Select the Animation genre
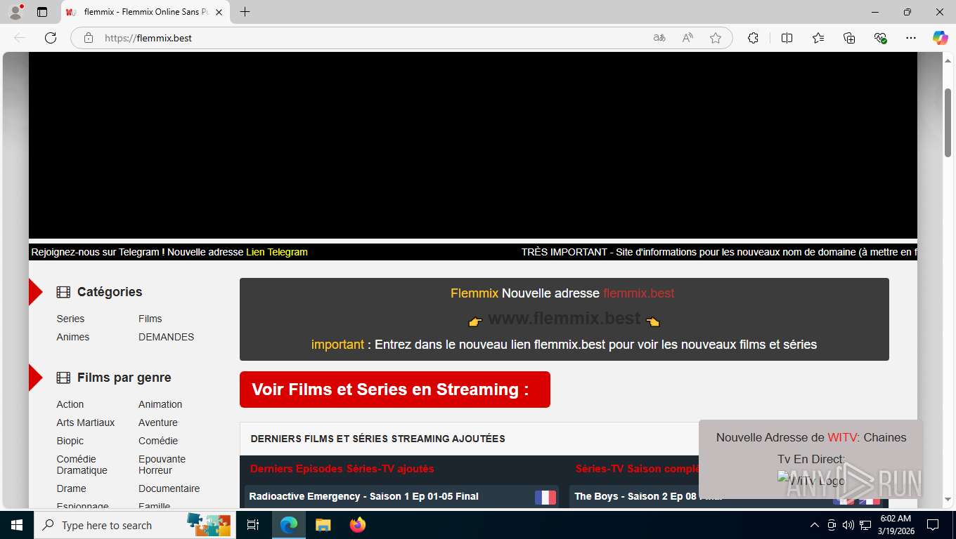Image resolution: width=956 pixels, height=539 pixels. click(160, 404)
